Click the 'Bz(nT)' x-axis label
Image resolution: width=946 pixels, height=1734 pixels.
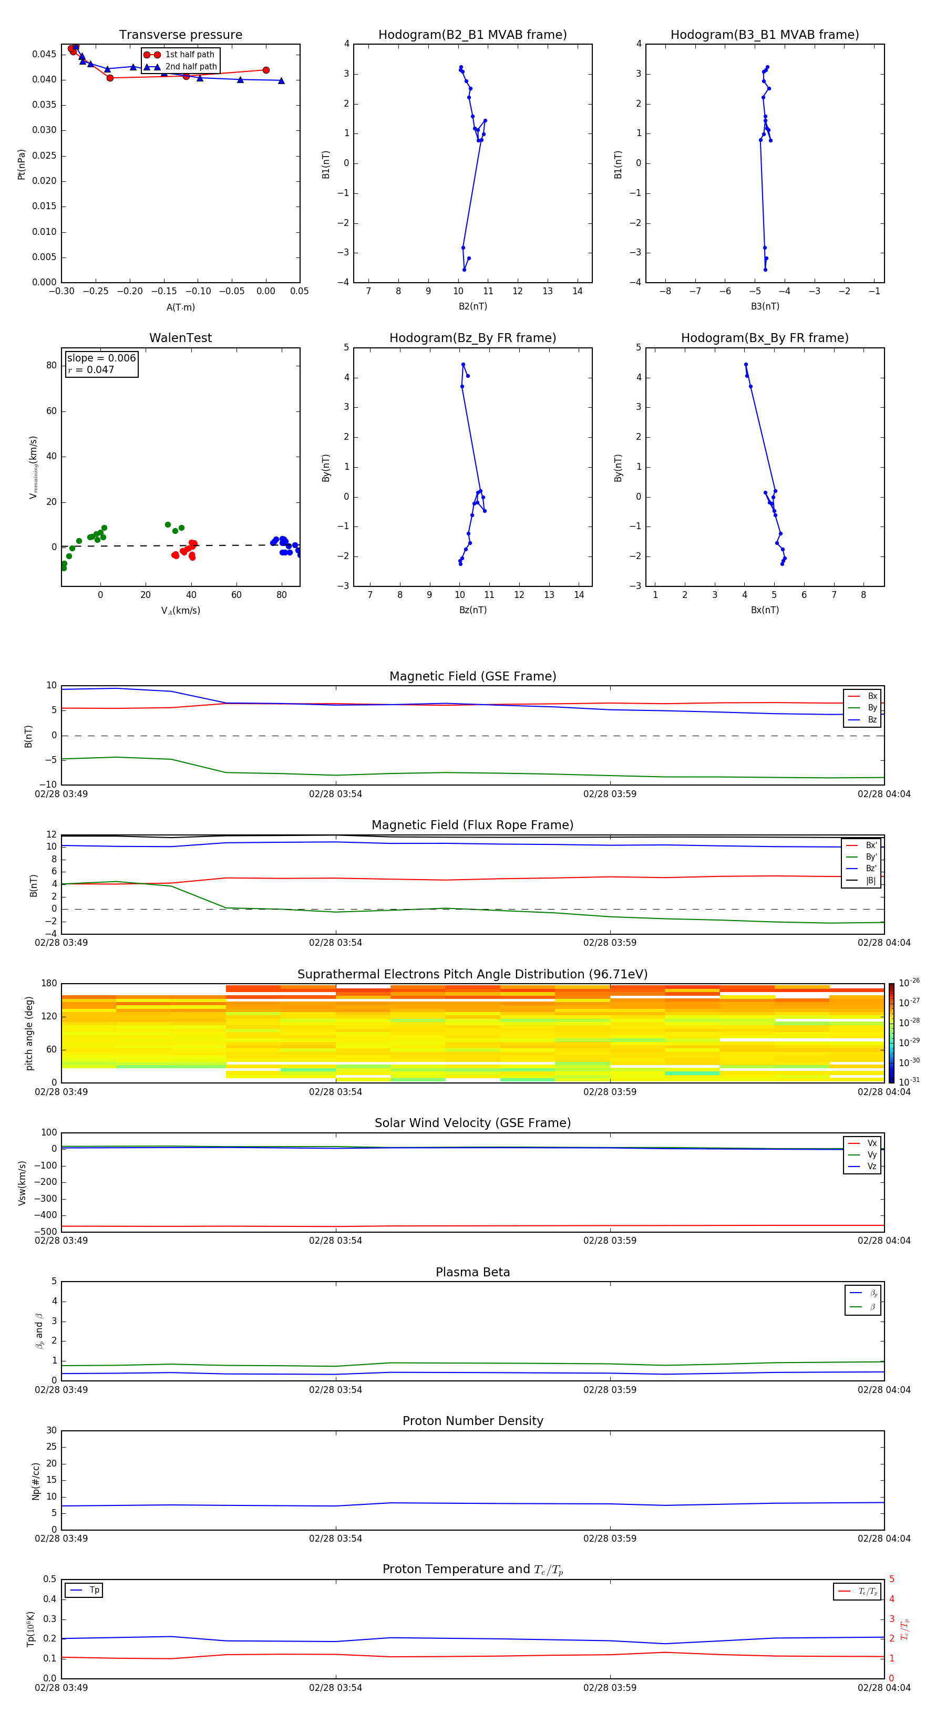coord(472,610)
